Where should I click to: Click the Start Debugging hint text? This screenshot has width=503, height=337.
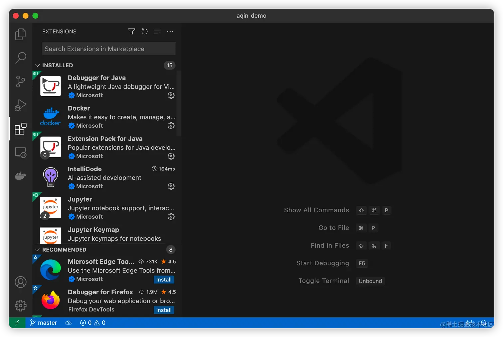323,263
